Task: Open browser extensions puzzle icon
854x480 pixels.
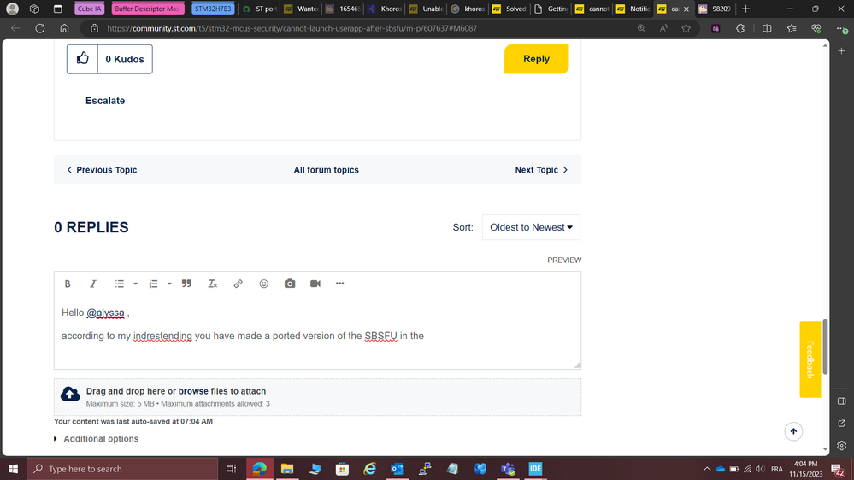Action: click(x=740, y=28)
